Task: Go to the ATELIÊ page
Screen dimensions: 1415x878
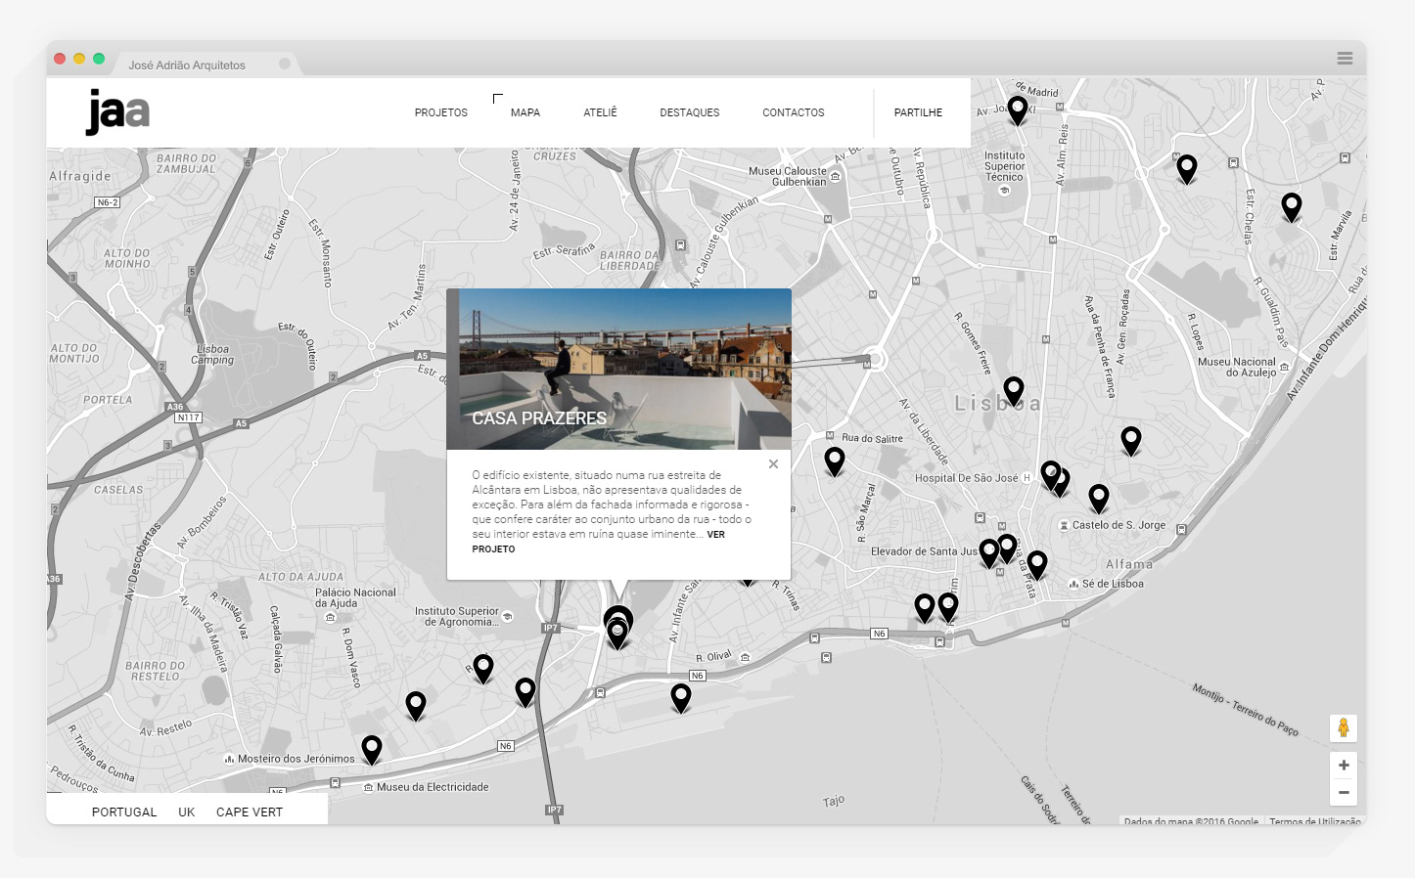Action: [600, 113]
